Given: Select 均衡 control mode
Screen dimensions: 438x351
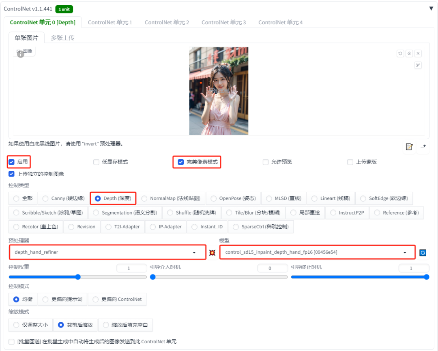Looking at the screenshot, I should pos(23,300).
